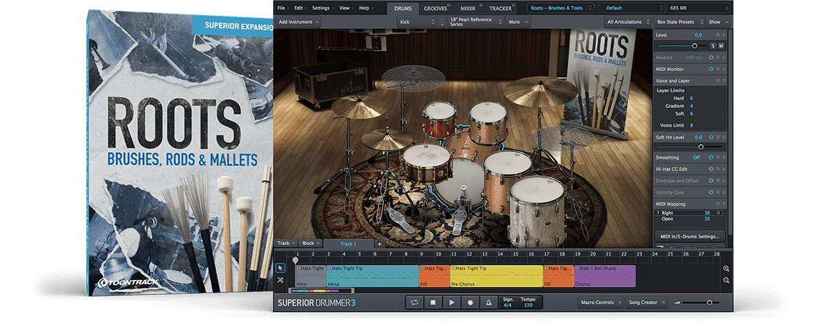Switch to the MIXER tab

pyautogui.click(x=468, y=8)
